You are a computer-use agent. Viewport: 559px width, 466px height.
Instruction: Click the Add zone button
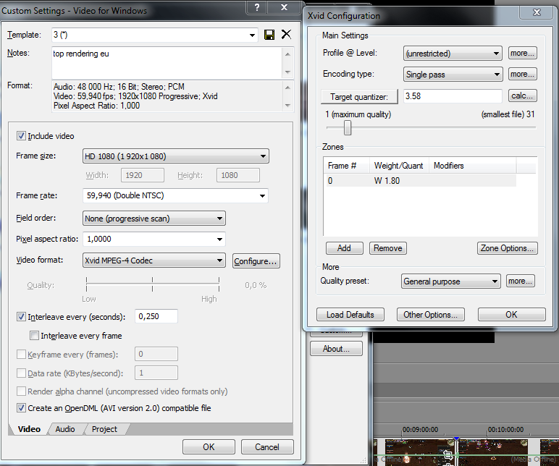pyautogui.click(x=345, y=248)
